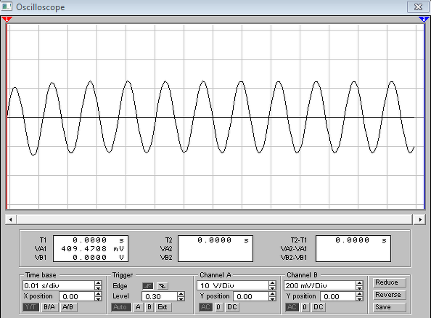
Task: Switch display mode to A/B
Action: [x=69, y=307]
